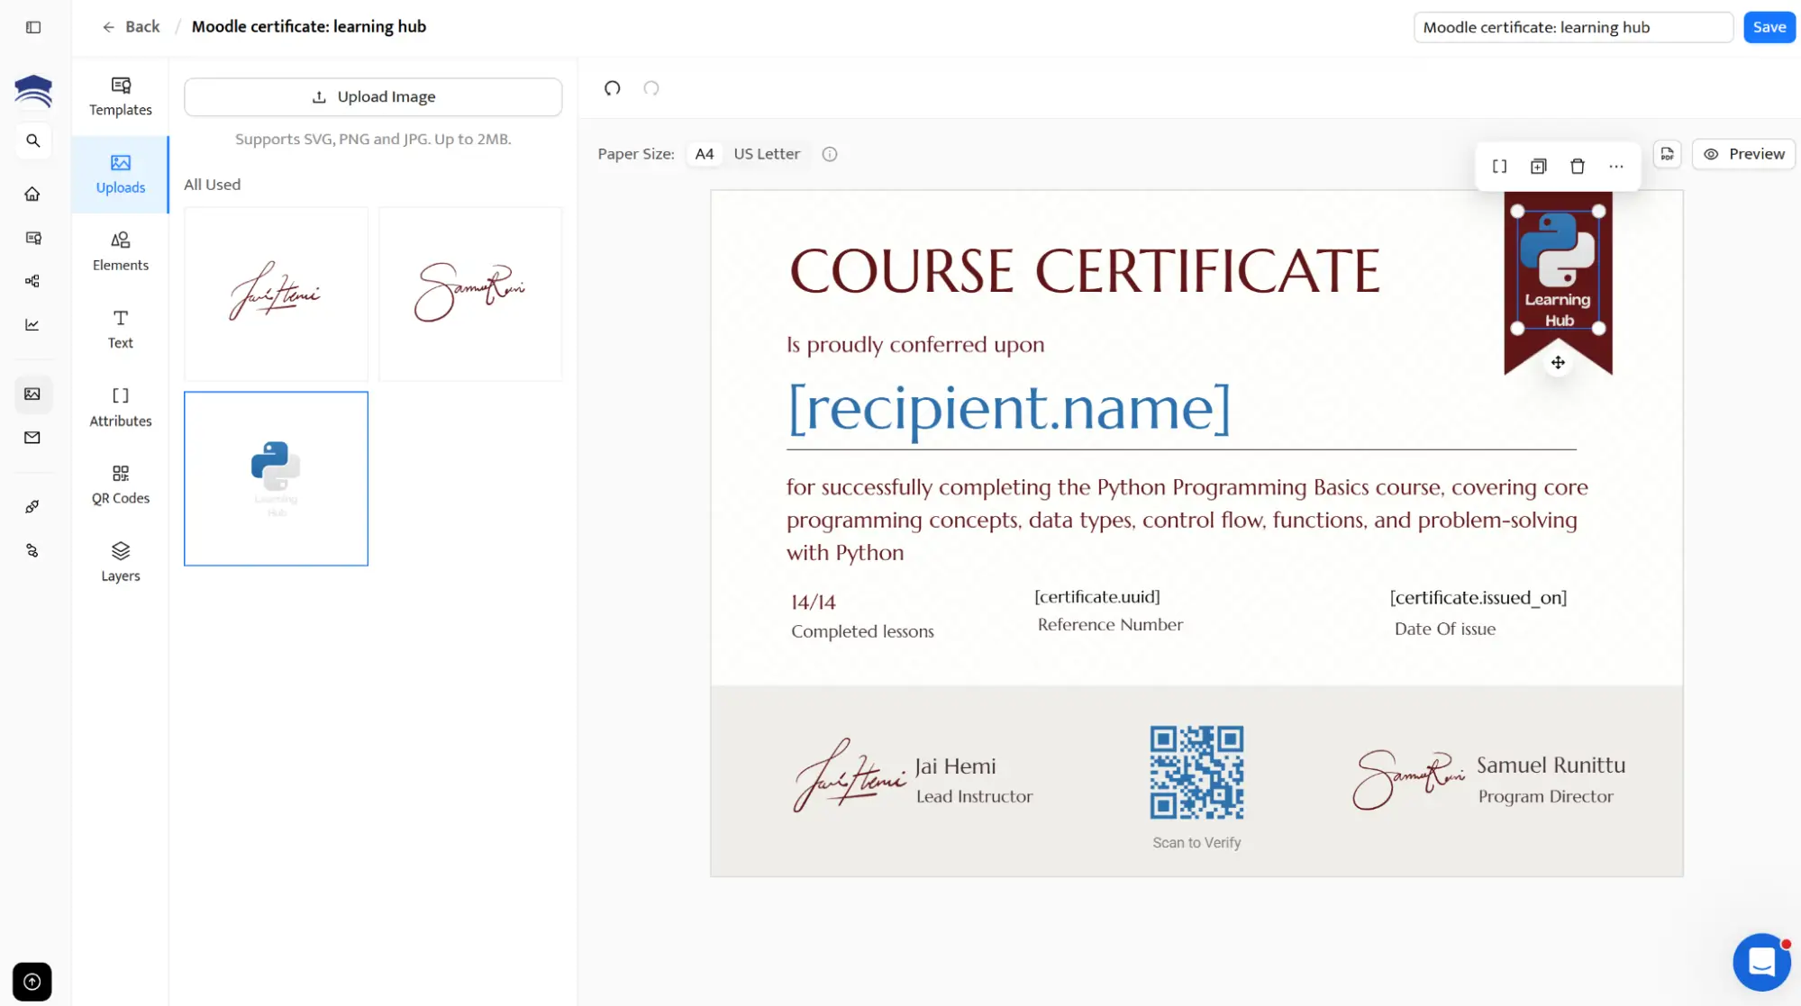The width and height of the screenshot is (1801, 1006).
Task: Open the QR Codes panel
Action: (x=121, y=485)
